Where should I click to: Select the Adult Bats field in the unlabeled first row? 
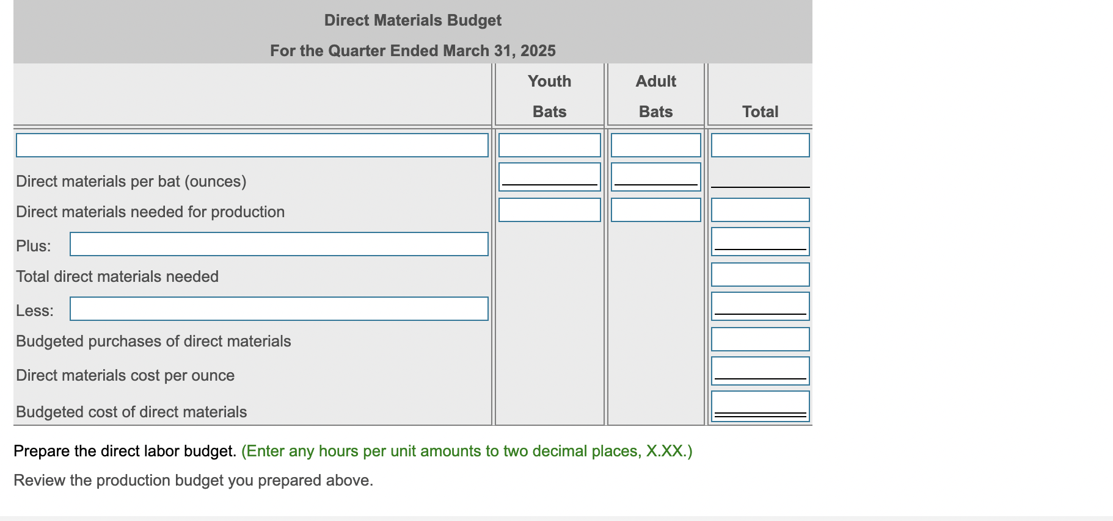656,145
